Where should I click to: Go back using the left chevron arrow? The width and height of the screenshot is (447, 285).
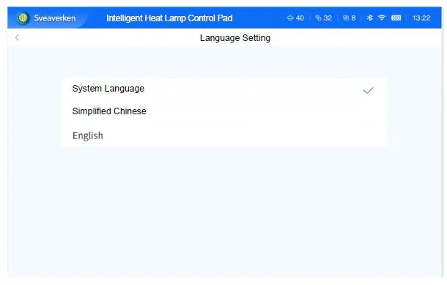pyautogui.click(x=17, y=37)
